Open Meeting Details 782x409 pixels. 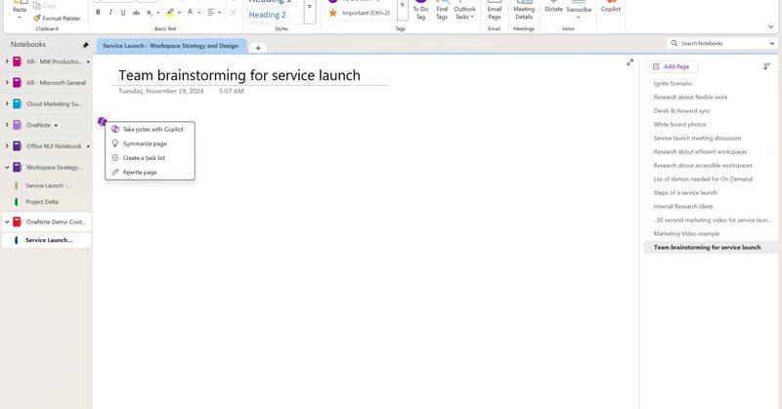[524, 11]
